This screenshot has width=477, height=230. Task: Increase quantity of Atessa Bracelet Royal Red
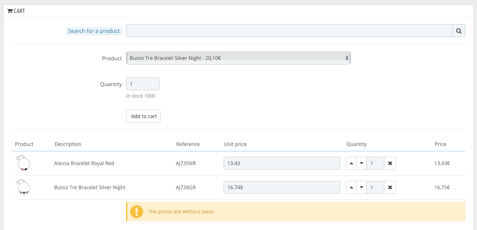click(351, 163)
